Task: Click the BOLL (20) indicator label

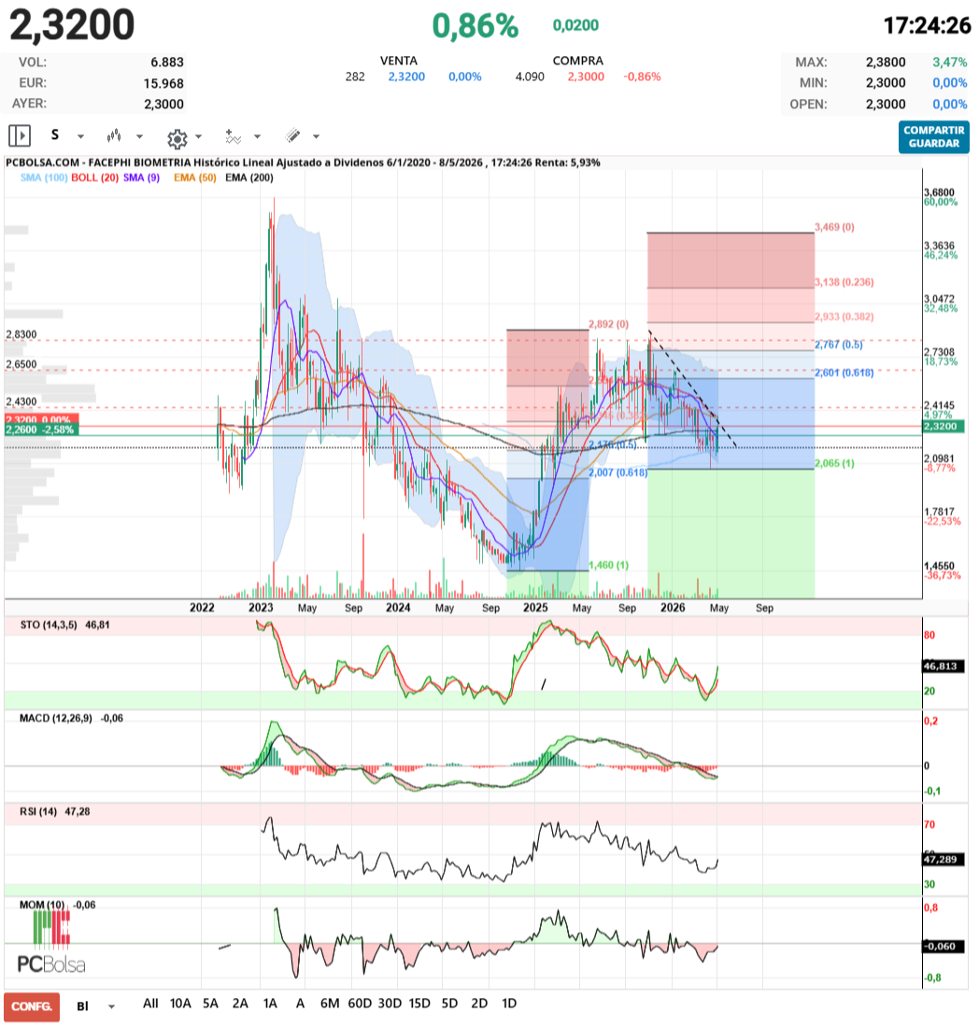Action: pyautogui.click(x=95, y=177)
